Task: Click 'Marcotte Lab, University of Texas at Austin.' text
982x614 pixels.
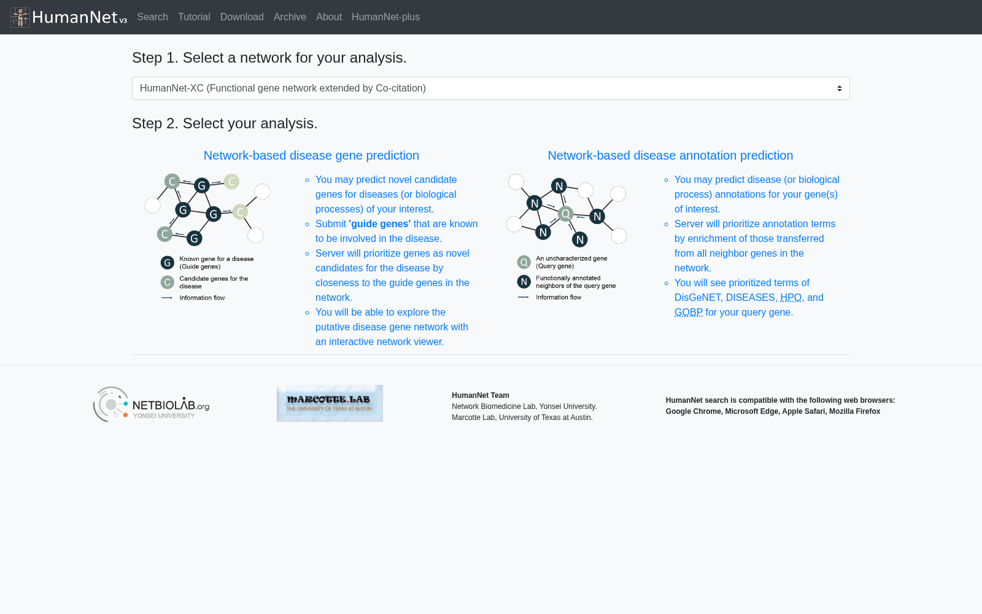Action: pos(522,418)
